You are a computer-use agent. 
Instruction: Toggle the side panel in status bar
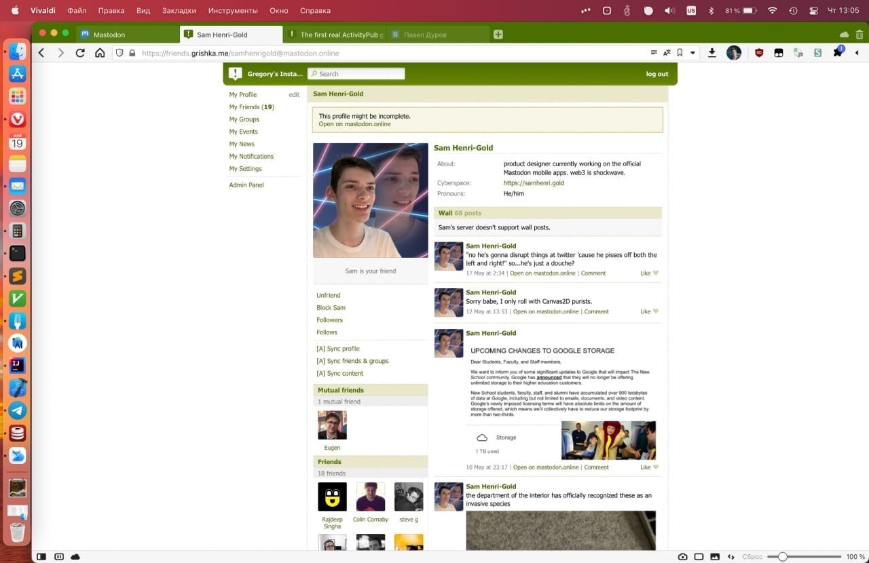click(41, 556)
